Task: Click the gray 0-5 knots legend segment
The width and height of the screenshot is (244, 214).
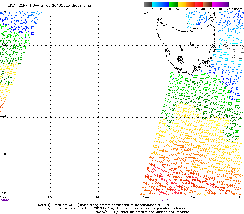Action: pos(148,4)
